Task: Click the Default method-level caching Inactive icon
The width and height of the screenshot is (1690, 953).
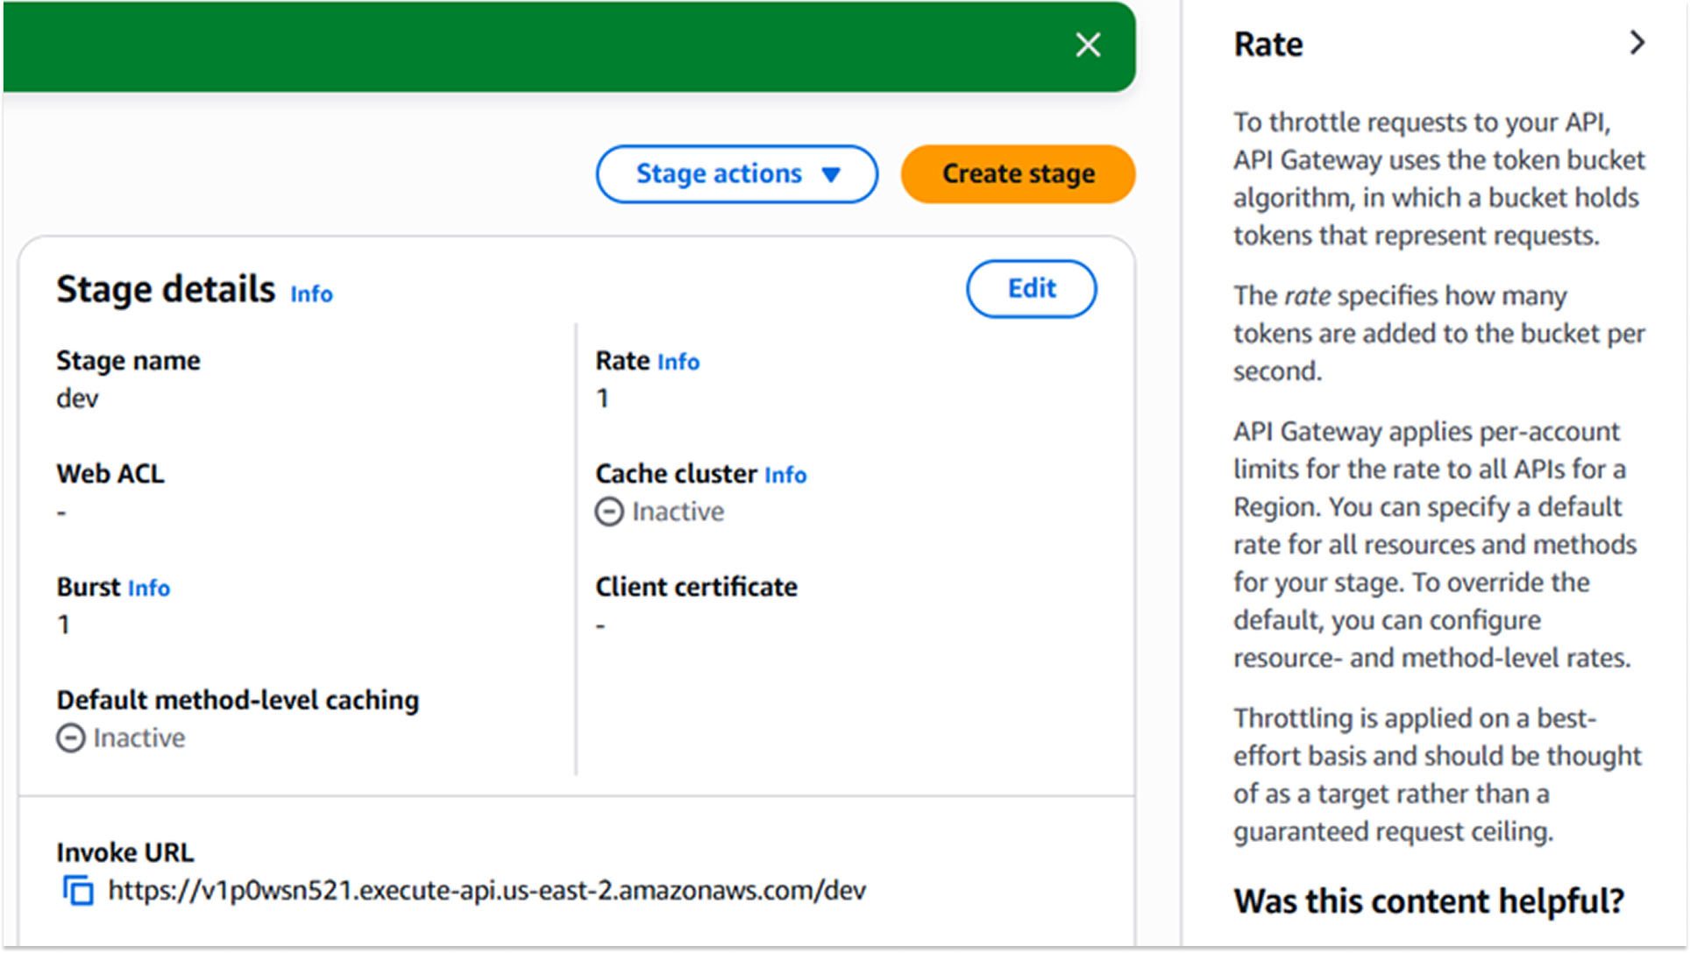Action: [x=71, y=738]
